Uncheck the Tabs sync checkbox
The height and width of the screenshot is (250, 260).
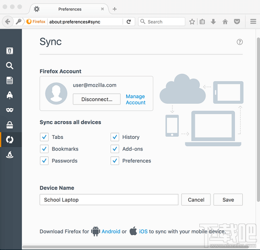[x=44, y=137]
